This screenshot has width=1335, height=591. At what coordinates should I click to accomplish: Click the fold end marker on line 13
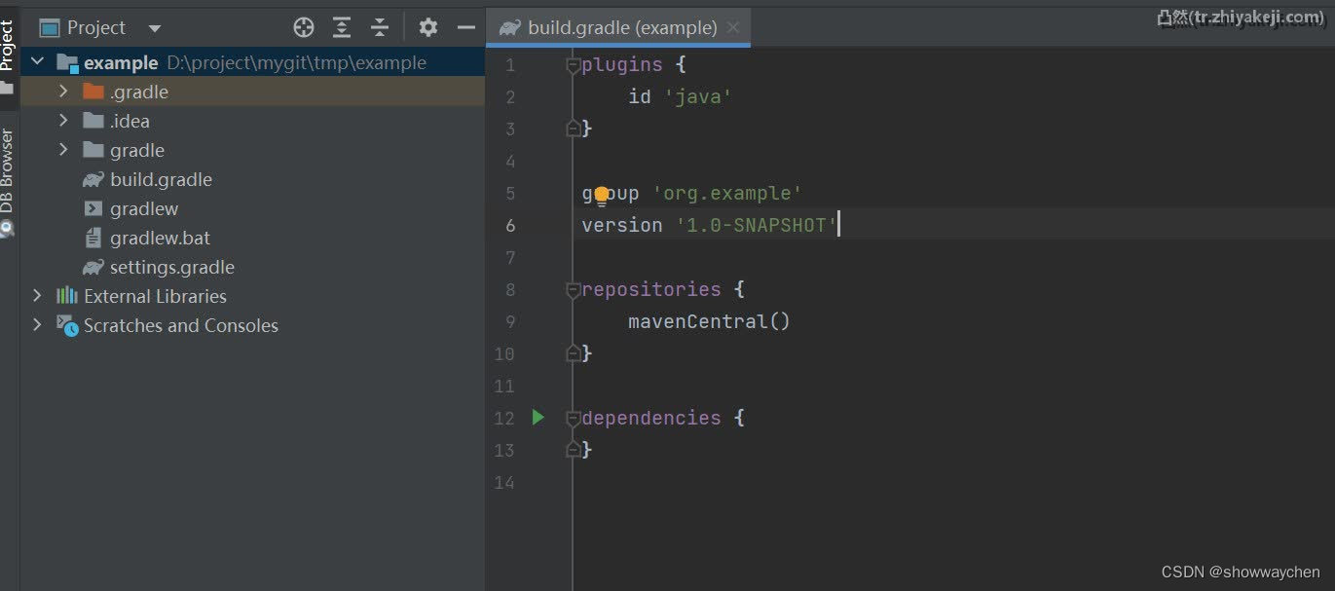click(x=574, y=450)
